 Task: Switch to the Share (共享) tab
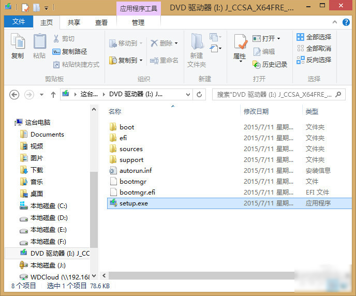point(74,22)
